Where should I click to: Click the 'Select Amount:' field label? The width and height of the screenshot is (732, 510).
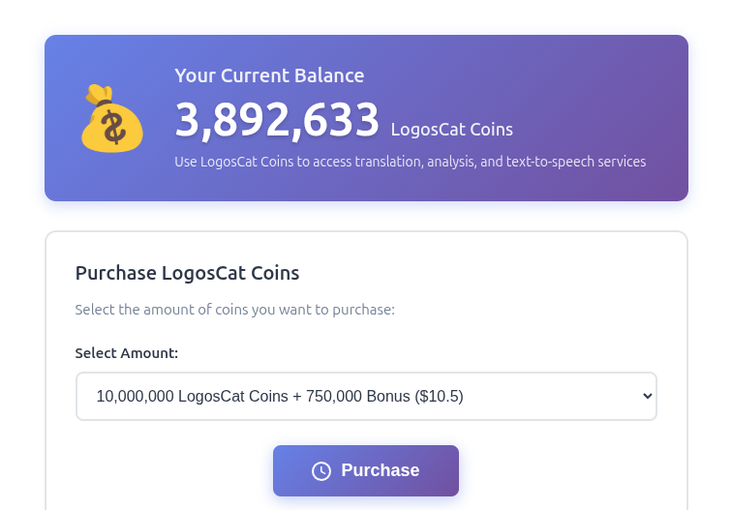coord(127,353)
